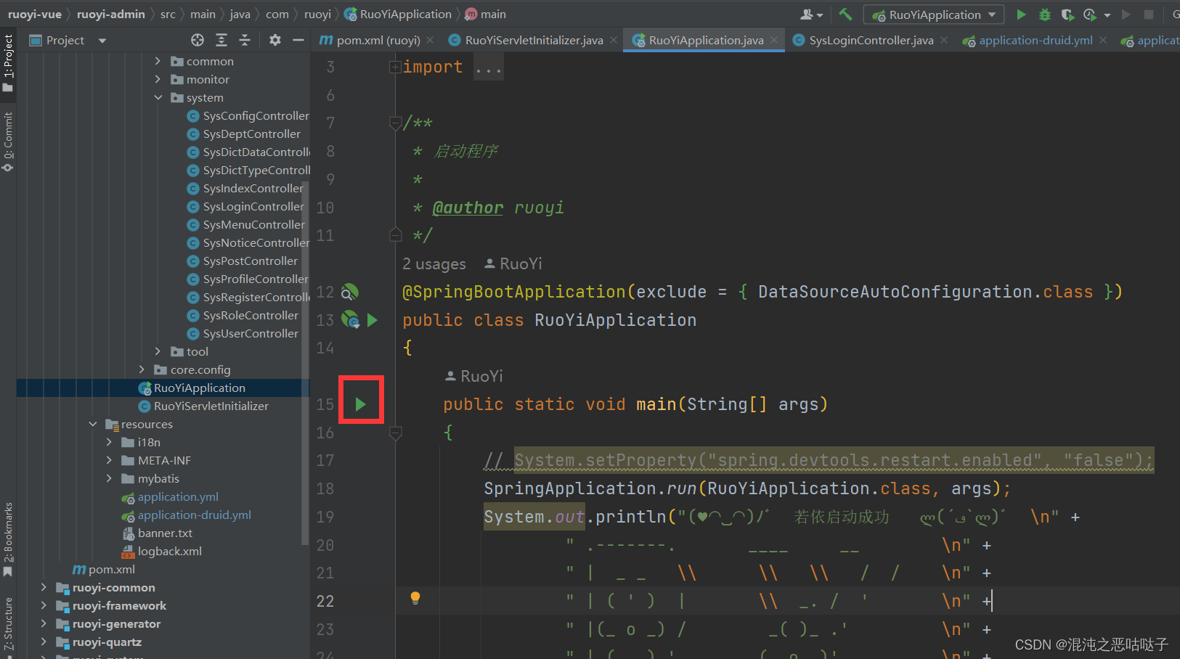
Task: Expand the tool package folder
Action: pos(158,351)
